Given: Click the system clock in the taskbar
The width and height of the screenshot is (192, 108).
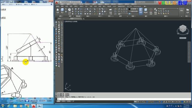Looking at the screenshot, I should 186,106.
